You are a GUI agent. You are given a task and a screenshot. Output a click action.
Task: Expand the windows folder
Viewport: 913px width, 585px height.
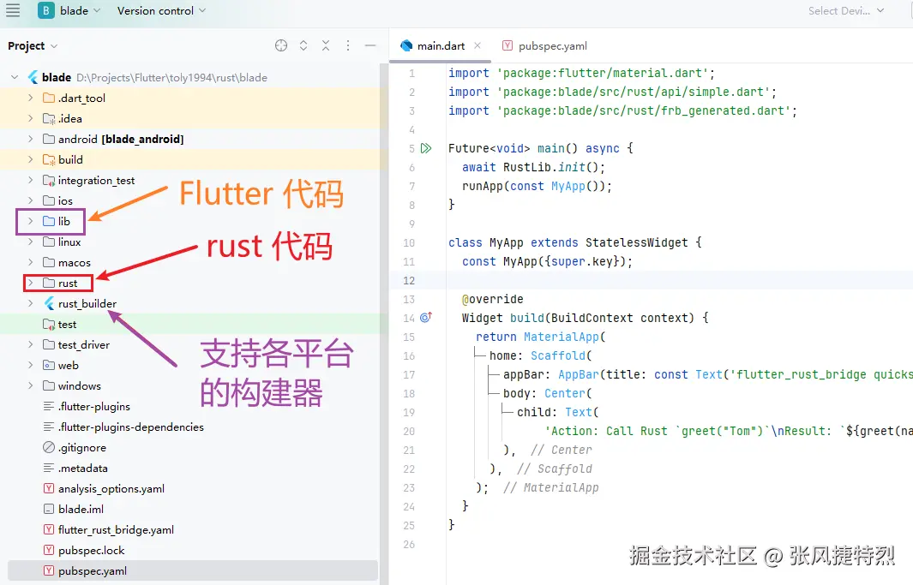point(30,385)
